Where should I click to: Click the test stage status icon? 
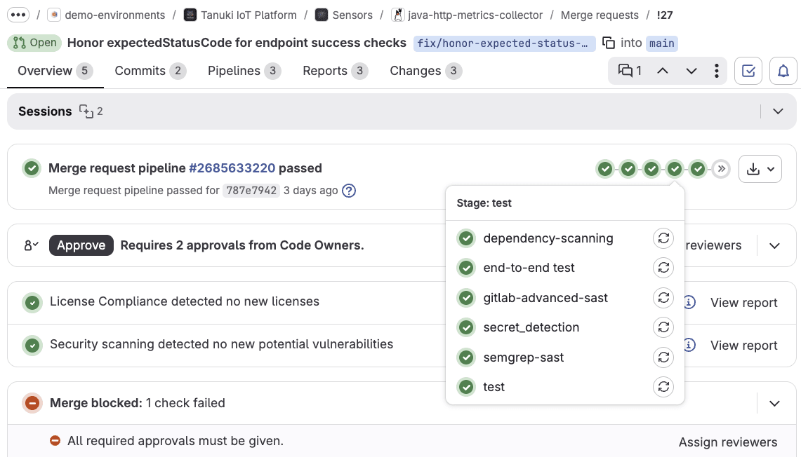click(x=675, y=169)
